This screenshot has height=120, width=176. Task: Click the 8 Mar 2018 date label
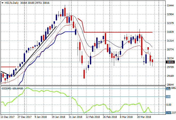pyautogui.click(x=126, y=117)
